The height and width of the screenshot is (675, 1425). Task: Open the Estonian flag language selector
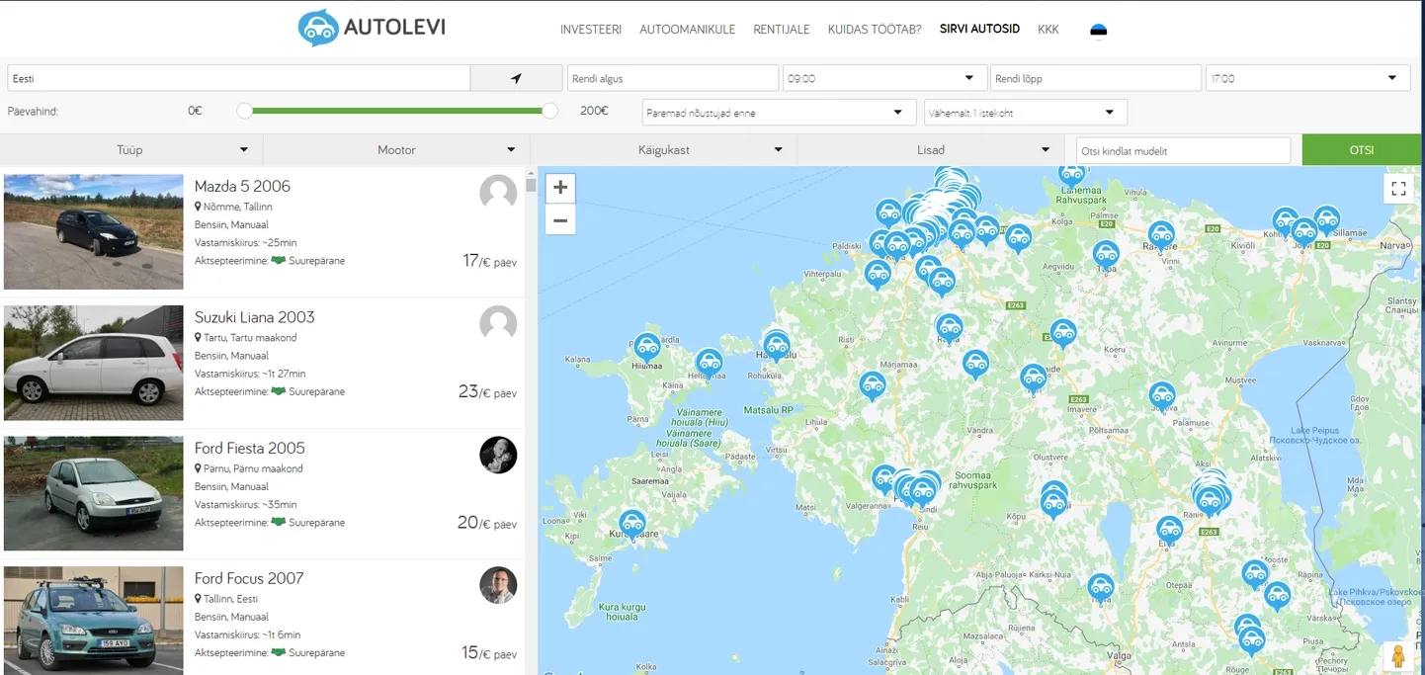(x=1098, y=30)
